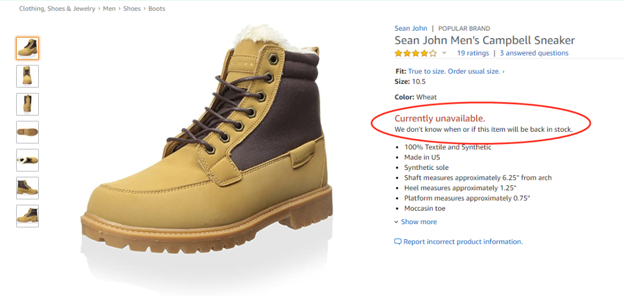View the 3 answered questions

pos(534,53)
